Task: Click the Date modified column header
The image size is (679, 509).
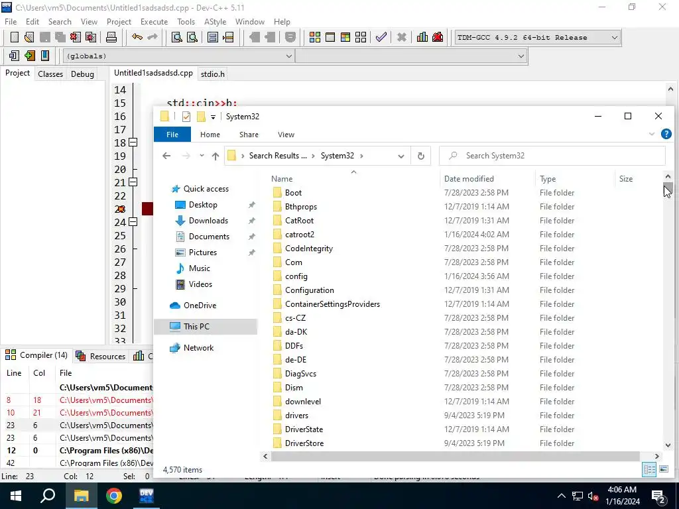Action: pos(469,179)
